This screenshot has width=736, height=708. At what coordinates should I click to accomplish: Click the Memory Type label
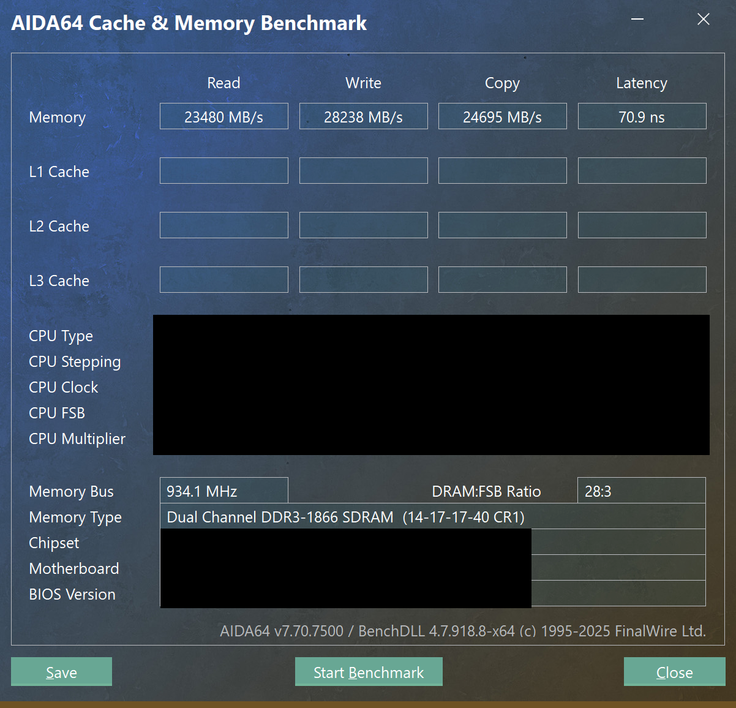[x=75, y=518]
